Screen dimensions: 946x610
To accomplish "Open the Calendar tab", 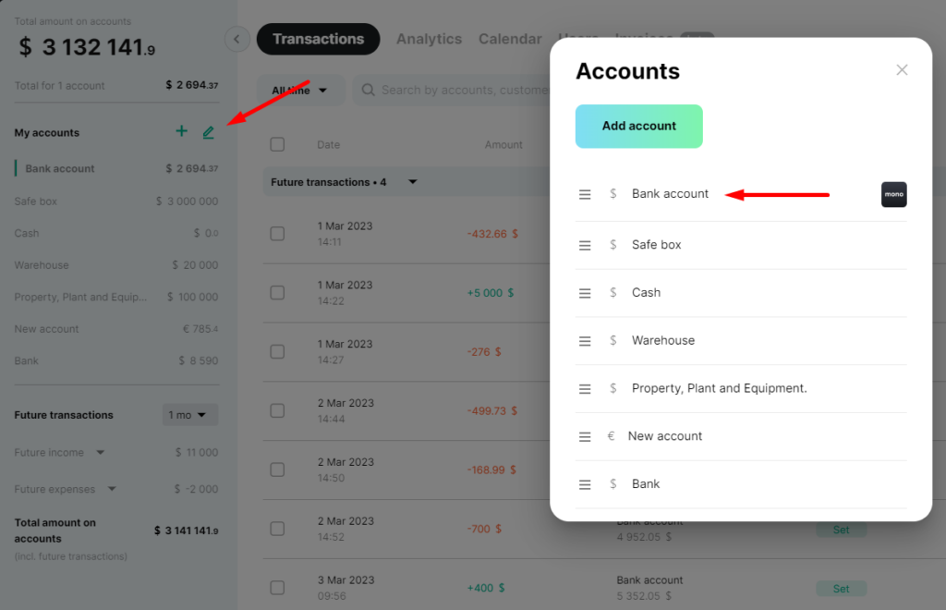I will [510, 39].
